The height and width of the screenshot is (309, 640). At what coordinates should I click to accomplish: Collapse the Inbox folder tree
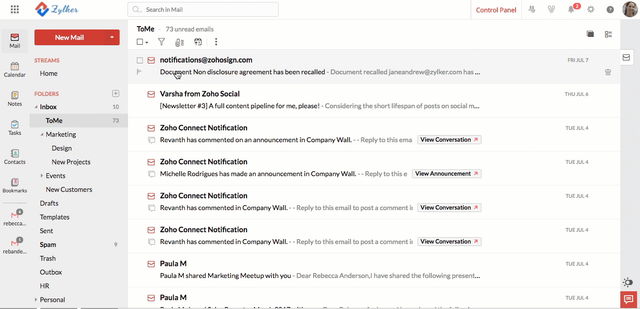tap(36, 107)
